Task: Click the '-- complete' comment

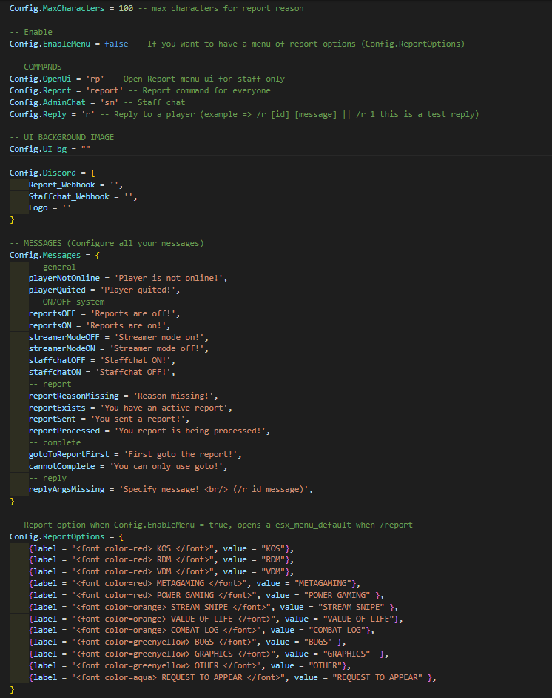Action: tap(55, 442)
